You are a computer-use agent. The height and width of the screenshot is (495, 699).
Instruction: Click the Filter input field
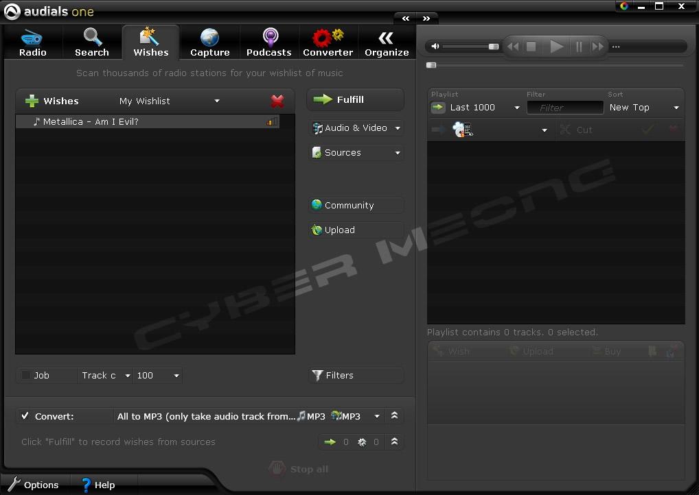click(x=565, y=108)
